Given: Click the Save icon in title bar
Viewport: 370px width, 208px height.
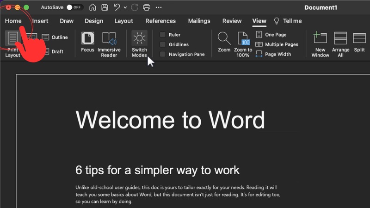Looking at the screenshot, I should [105, 7].
